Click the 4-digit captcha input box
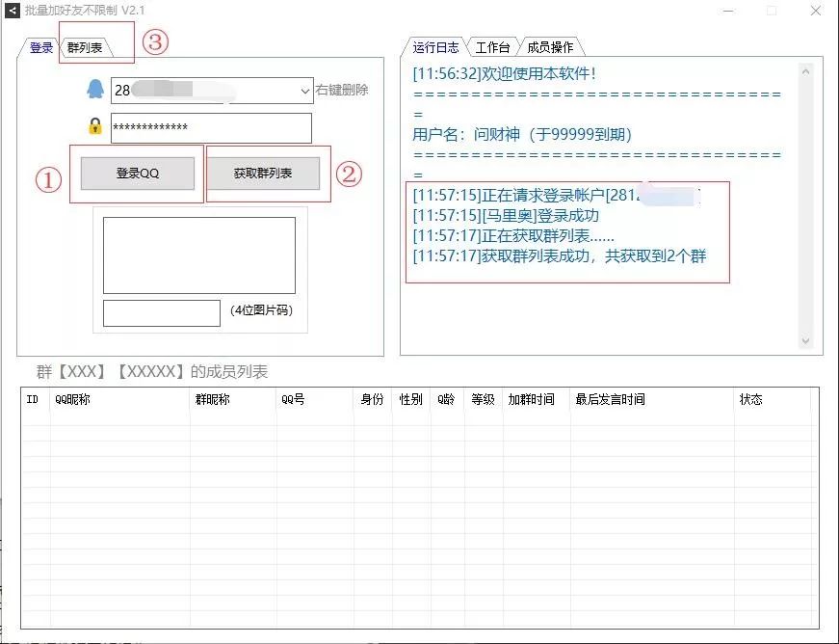839x644 pixels. tap(160, 312)
